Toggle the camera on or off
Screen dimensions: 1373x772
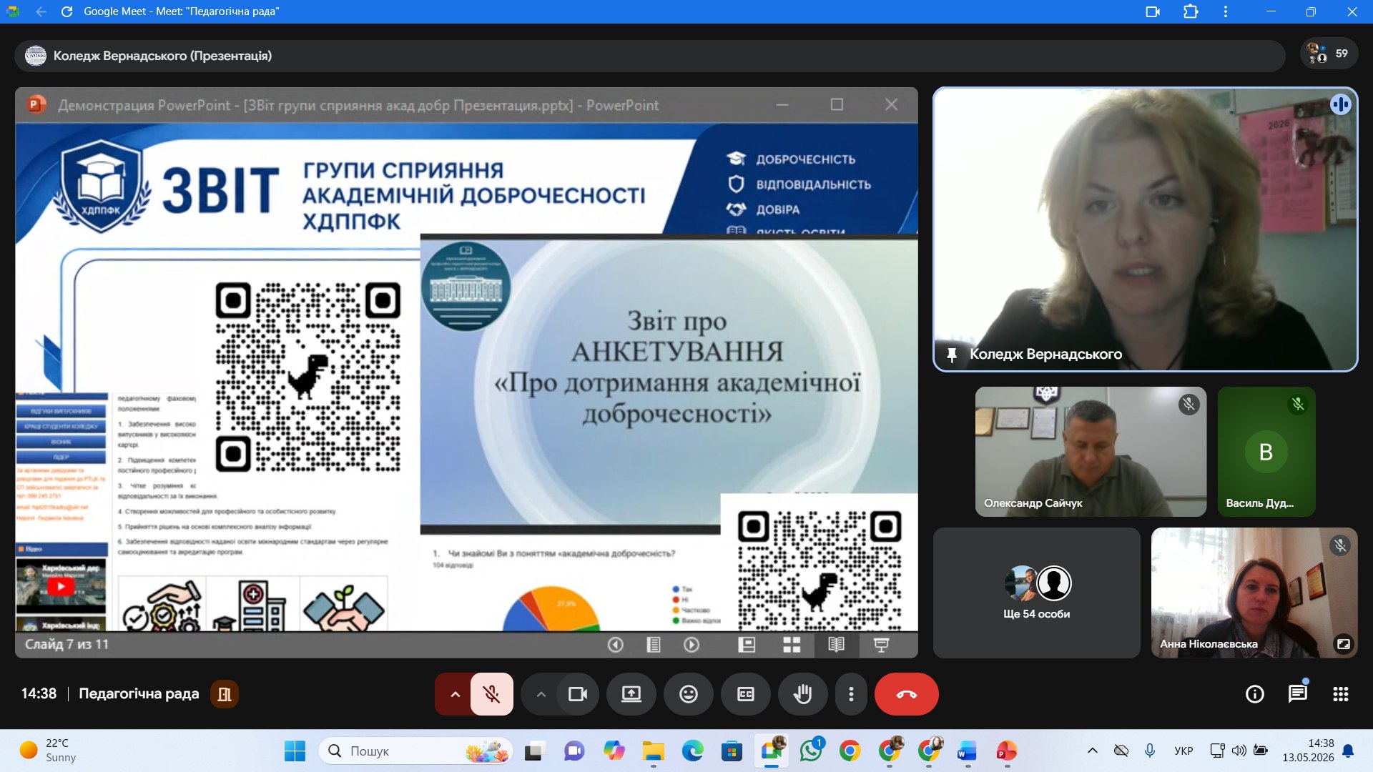pyautogui.click(x=577, y=694)
